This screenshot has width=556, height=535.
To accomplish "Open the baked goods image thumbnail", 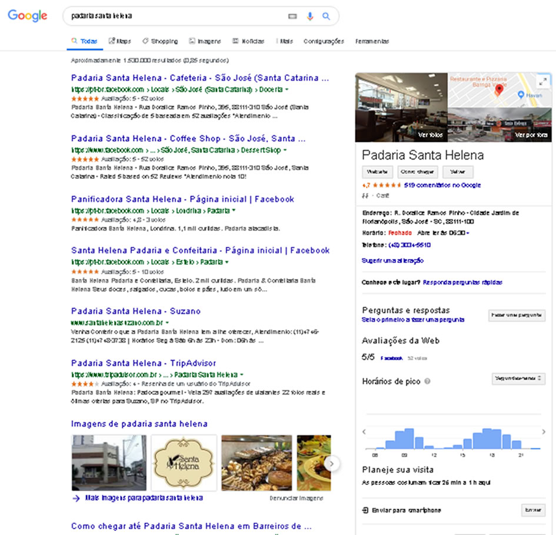I will click(257, 463).
